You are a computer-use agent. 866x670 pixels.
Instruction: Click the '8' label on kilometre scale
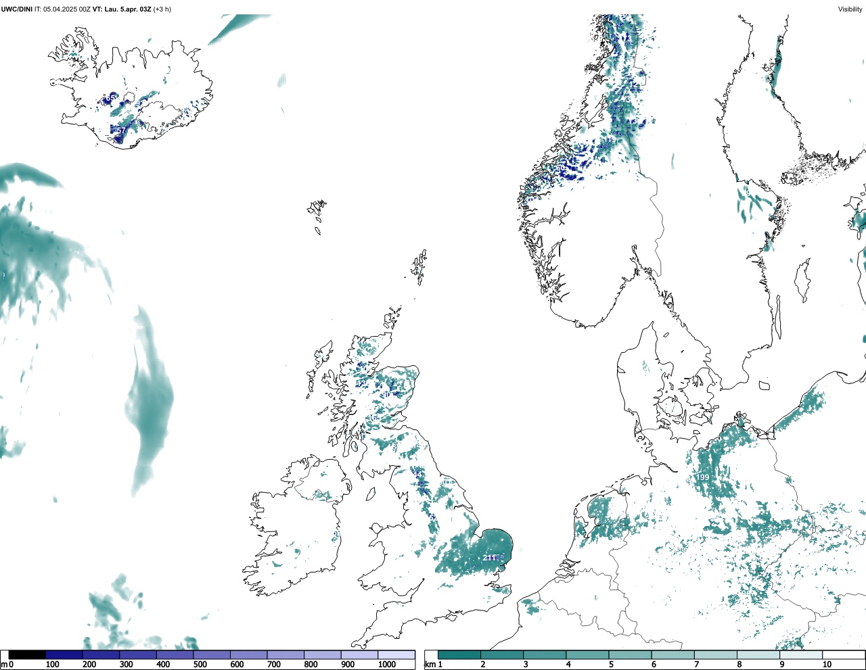739,665
